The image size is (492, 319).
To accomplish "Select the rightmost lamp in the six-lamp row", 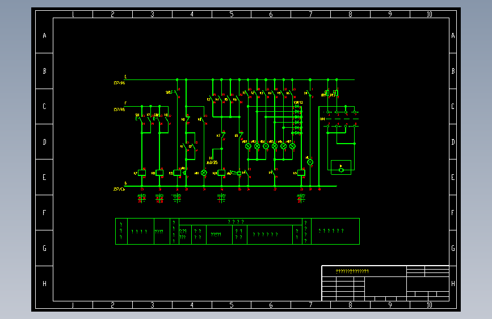I will point(292,146).
